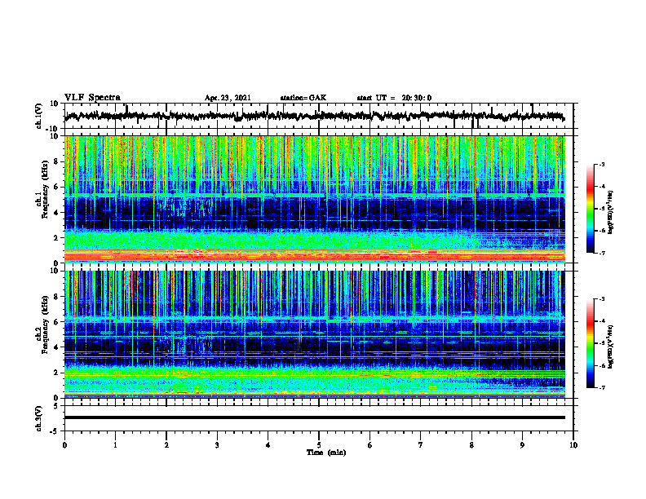Click time-axis tick label "6"
The height and width of the screenshot is (499, 646).
(x=370, y=445)
